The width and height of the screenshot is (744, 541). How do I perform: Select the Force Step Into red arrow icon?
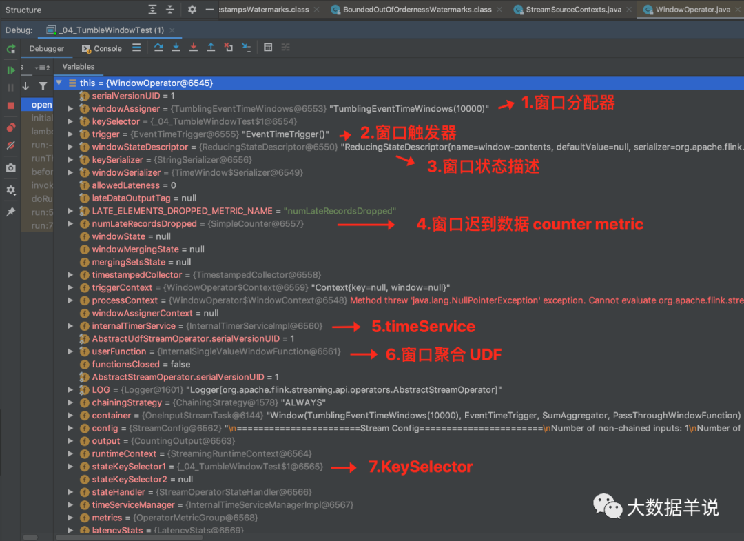point(193,48)
